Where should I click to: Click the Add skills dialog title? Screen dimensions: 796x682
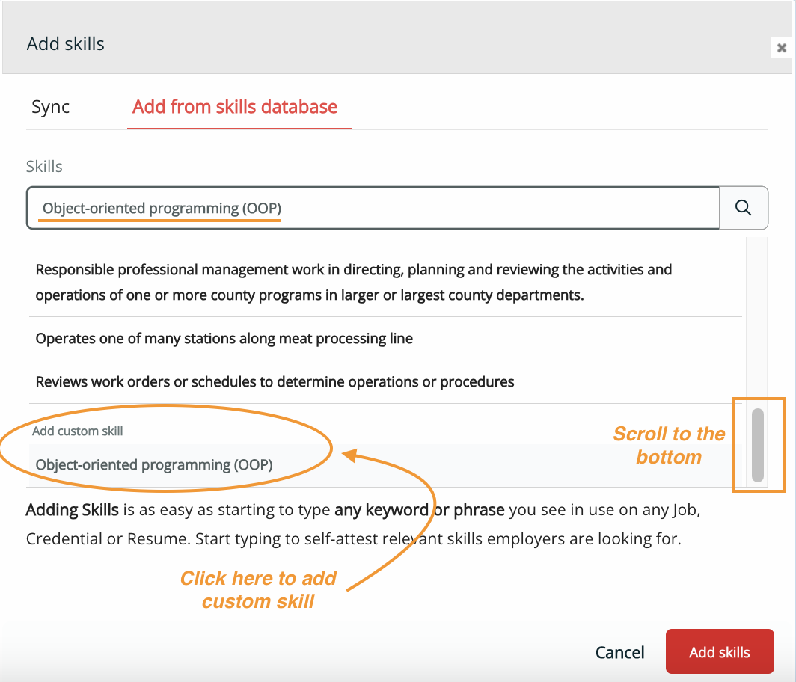coord(66,44)
